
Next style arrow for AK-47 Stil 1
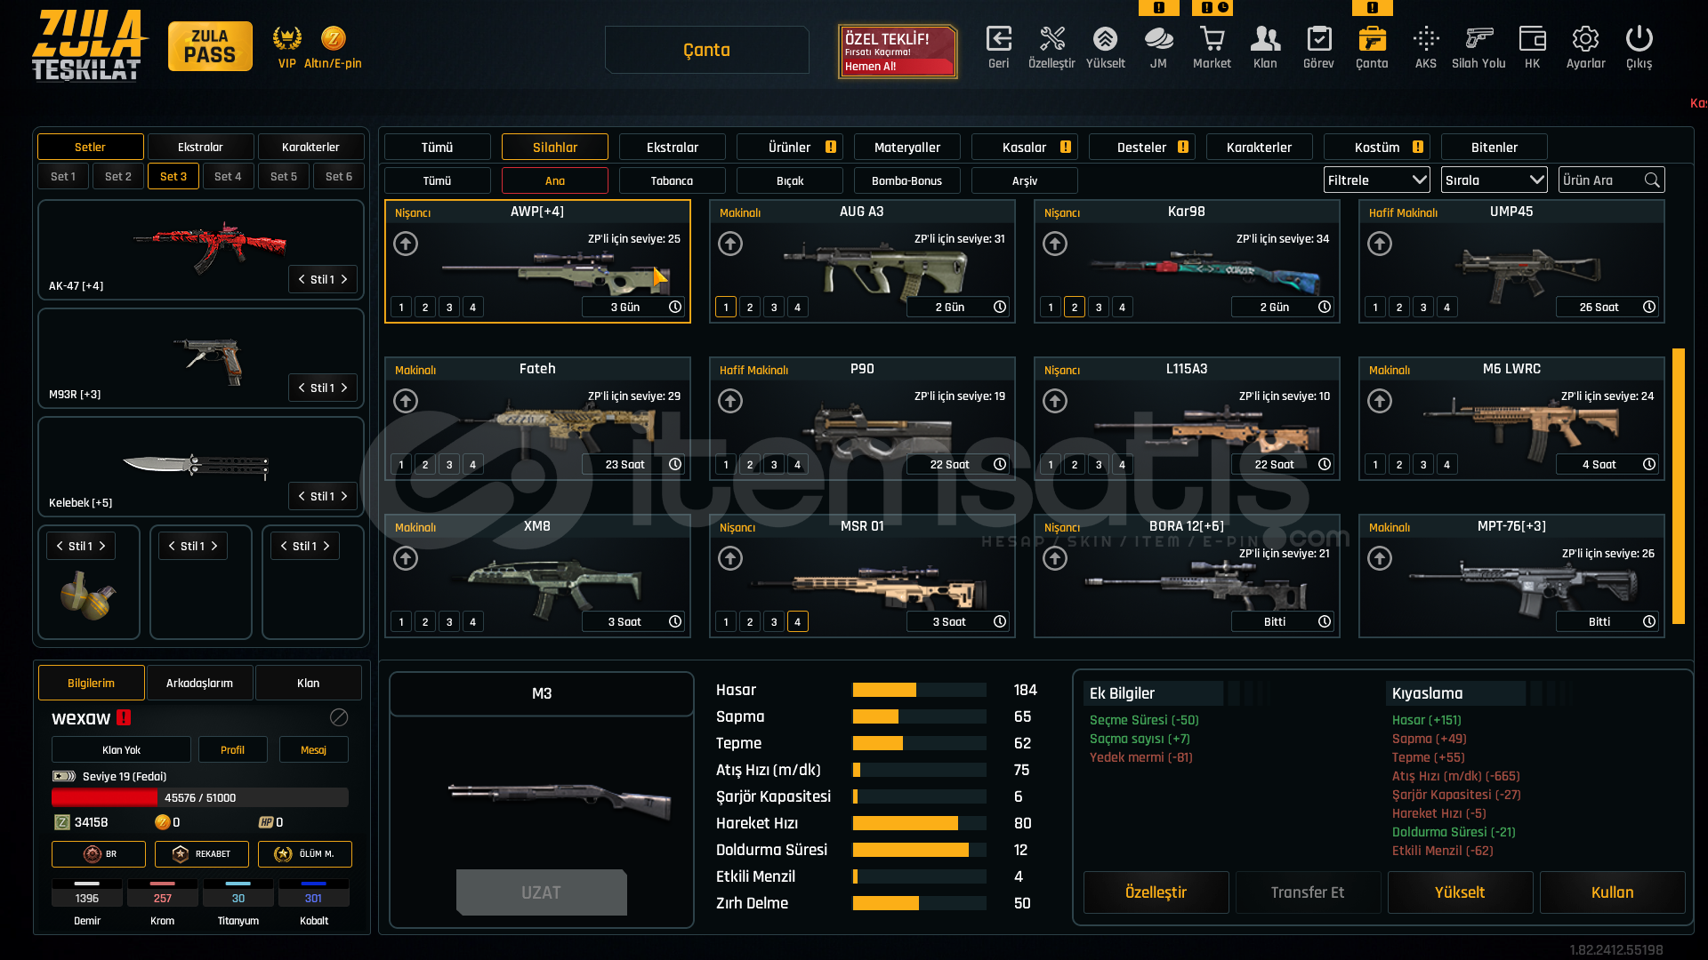point(344,279)
